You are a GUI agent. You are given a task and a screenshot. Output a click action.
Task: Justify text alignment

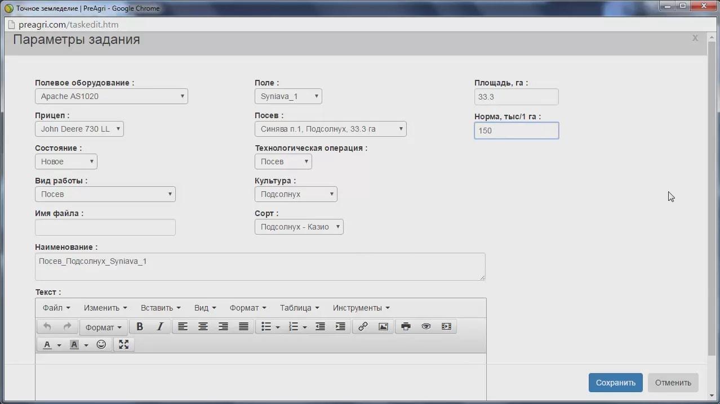[243, 327]
